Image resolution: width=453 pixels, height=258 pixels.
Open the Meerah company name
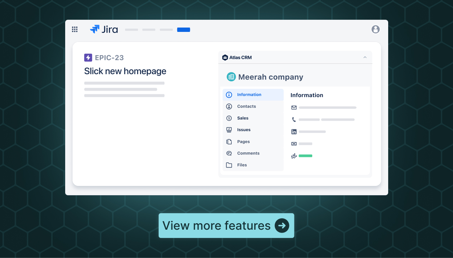tap(271, 77)
